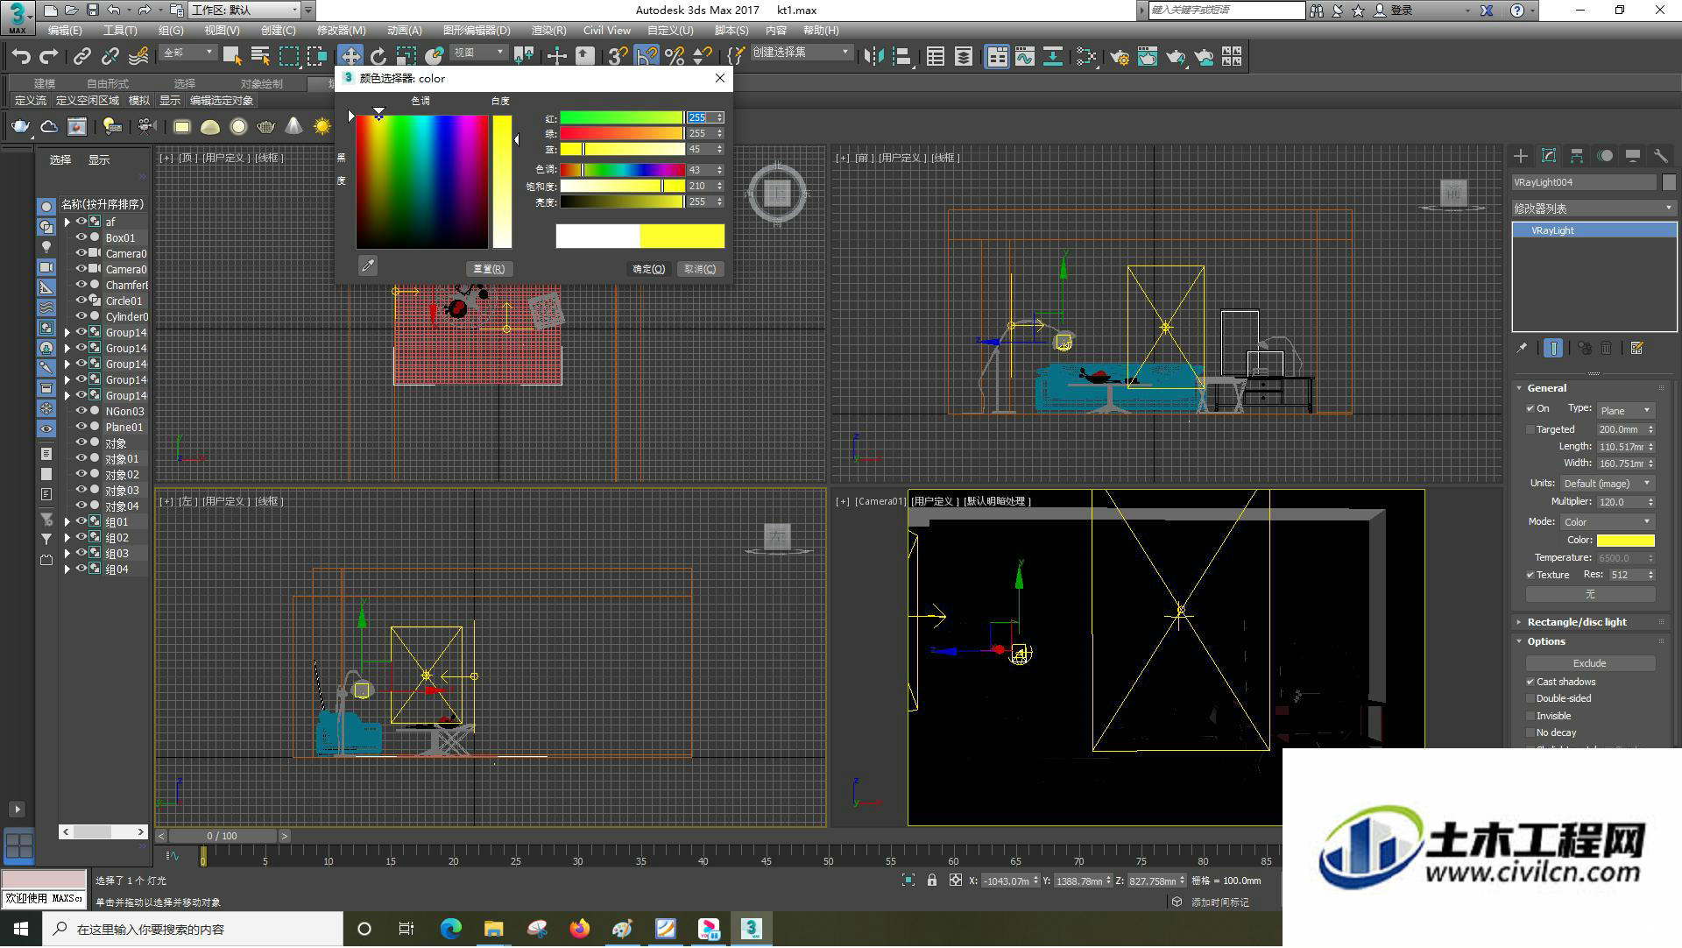Open the 帮助(H) menu
1682x948 pixels.
pos(821,31)
